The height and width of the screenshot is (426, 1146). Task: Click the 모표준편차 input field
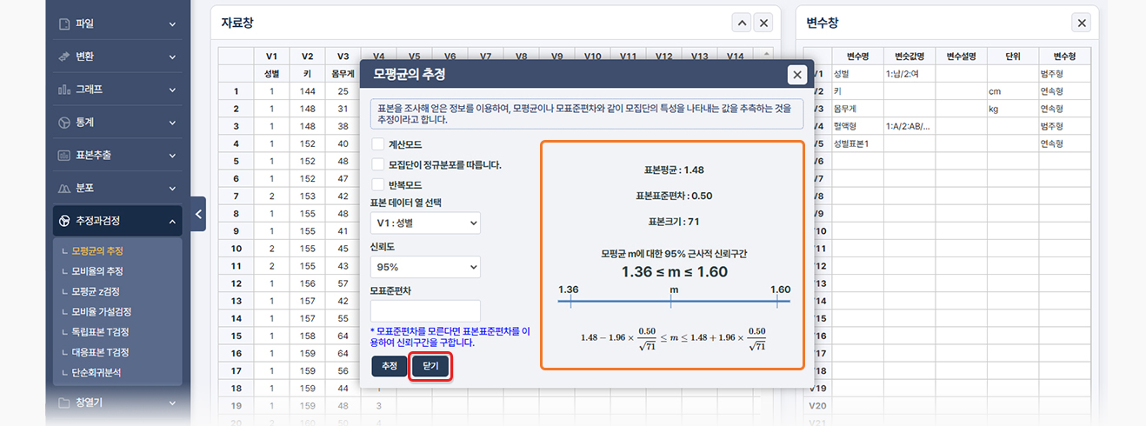tap(425, 311)
